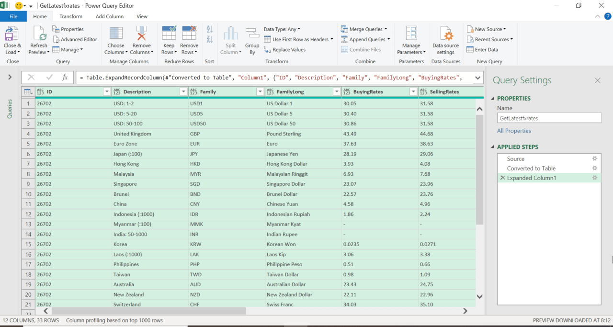The width and height of the screenshot is (613, 327).
Task: Switch to the Transform ribbon tab
Action: coord(71,16)
